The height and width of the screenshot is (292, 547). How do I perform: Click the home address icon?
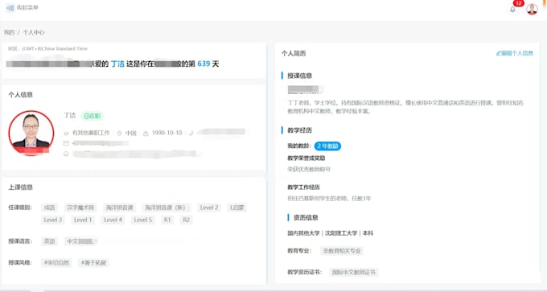click(x=66, y=154)
